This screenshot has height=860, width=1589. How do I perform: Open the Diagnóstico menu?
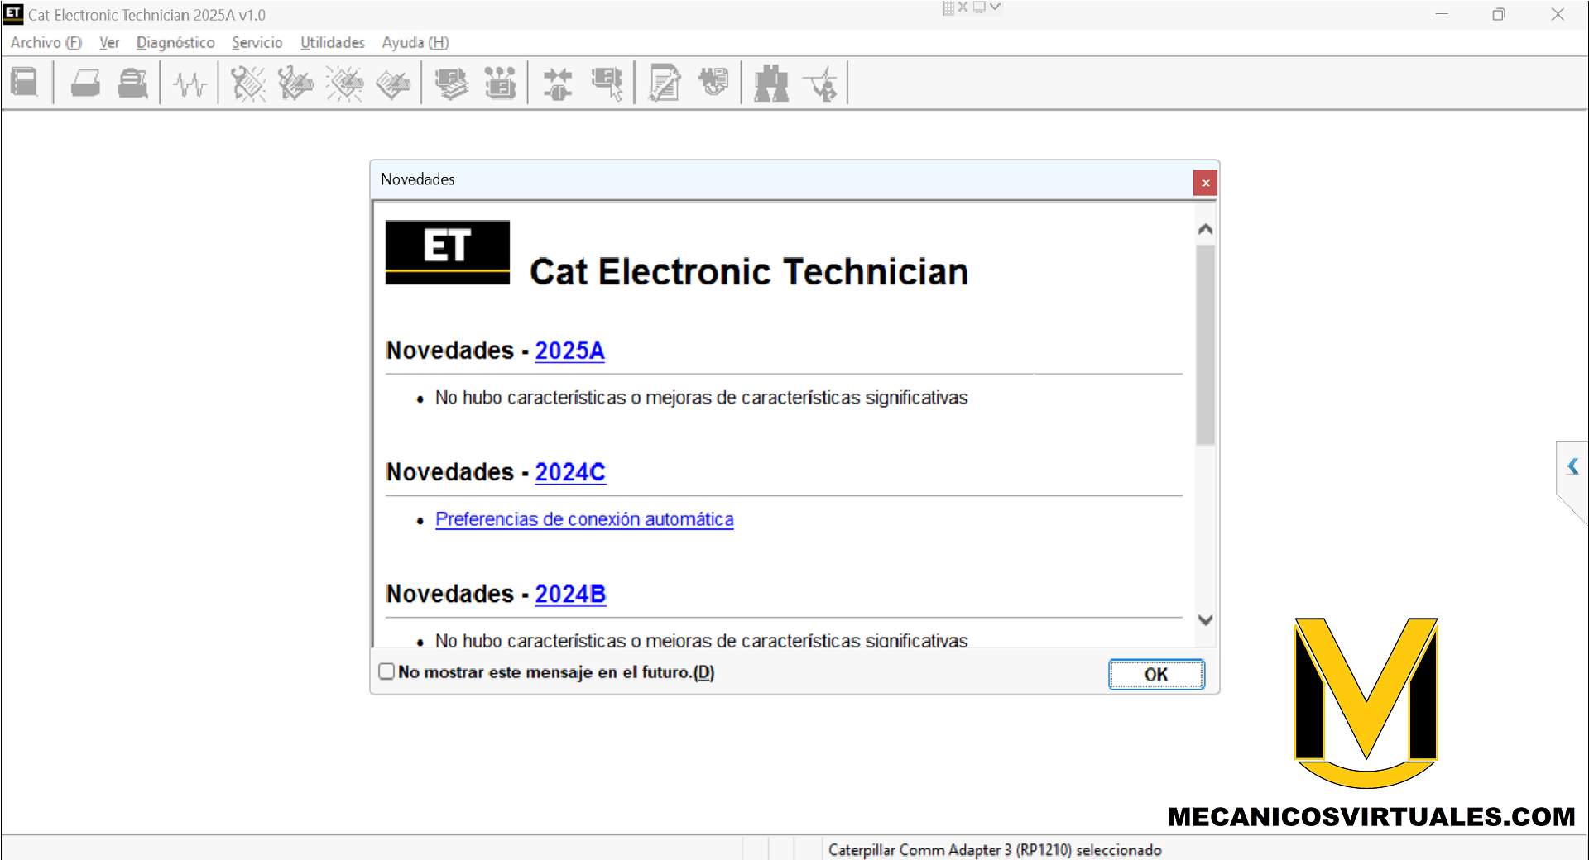(x=175, y=42)
